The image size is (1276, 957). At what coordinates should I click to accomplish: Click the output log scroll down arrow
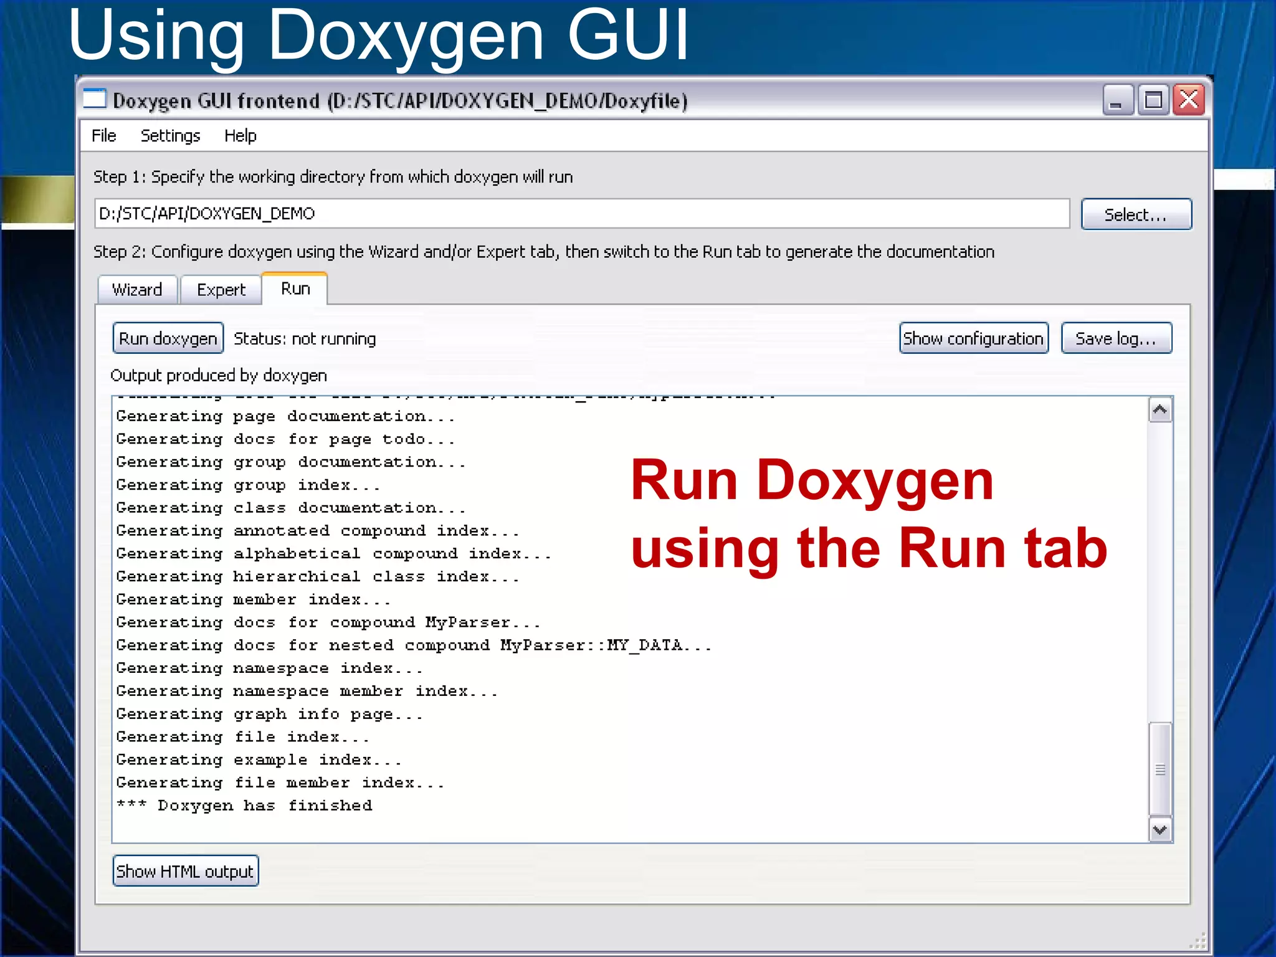(x=1159, y=830)
